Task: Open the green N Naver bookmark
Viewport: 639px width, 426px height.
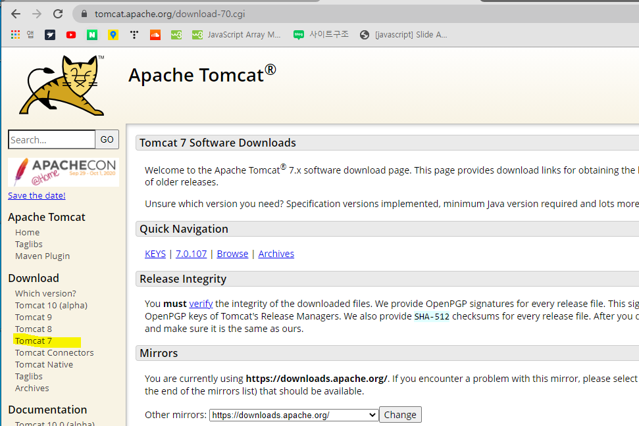Action: coord(92,35)
